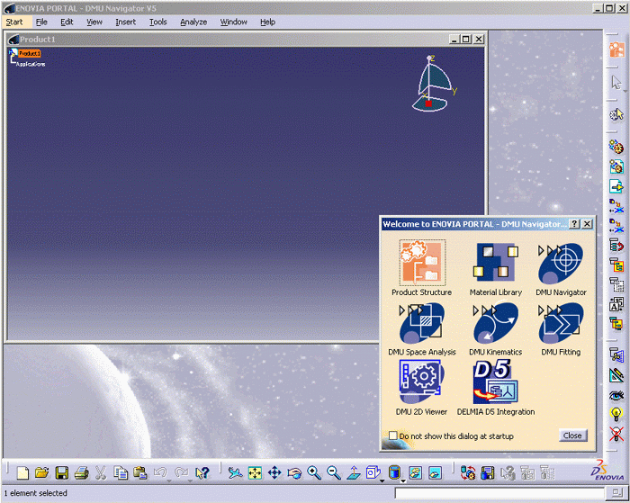Click the gear-with-pointer icon in the right toolbar
630x503 pixels.
616,115
